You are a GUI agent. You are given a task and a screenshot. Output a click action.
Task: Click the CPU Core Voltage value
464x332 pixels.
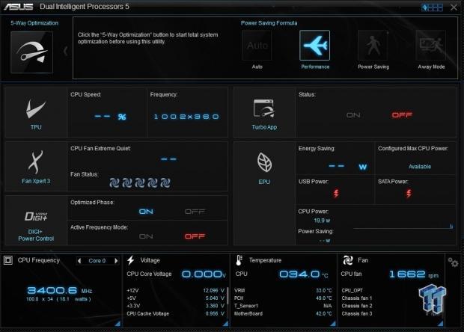click(x=204, y=274)
